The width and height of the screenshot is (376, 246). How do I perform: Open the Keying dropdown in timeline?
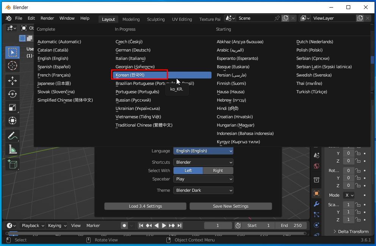(x=57, y=226)
